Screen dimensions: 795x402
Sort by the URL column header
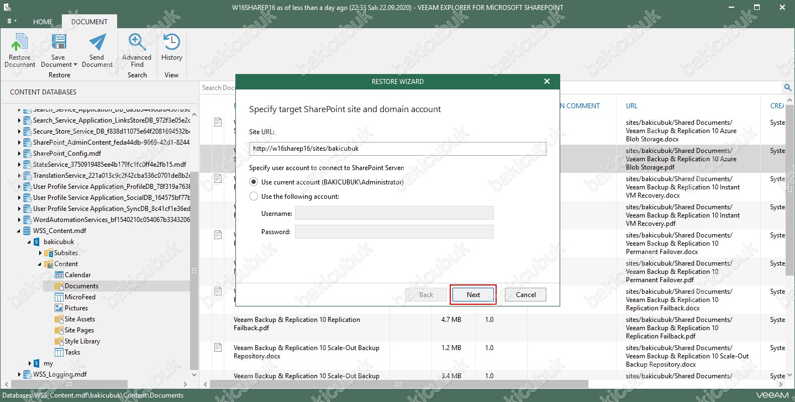[631, 106]
